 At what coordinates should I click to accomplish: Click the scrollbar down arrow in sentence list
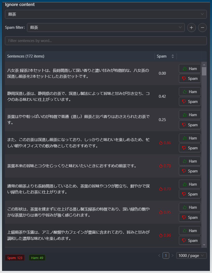click(204, 245)
